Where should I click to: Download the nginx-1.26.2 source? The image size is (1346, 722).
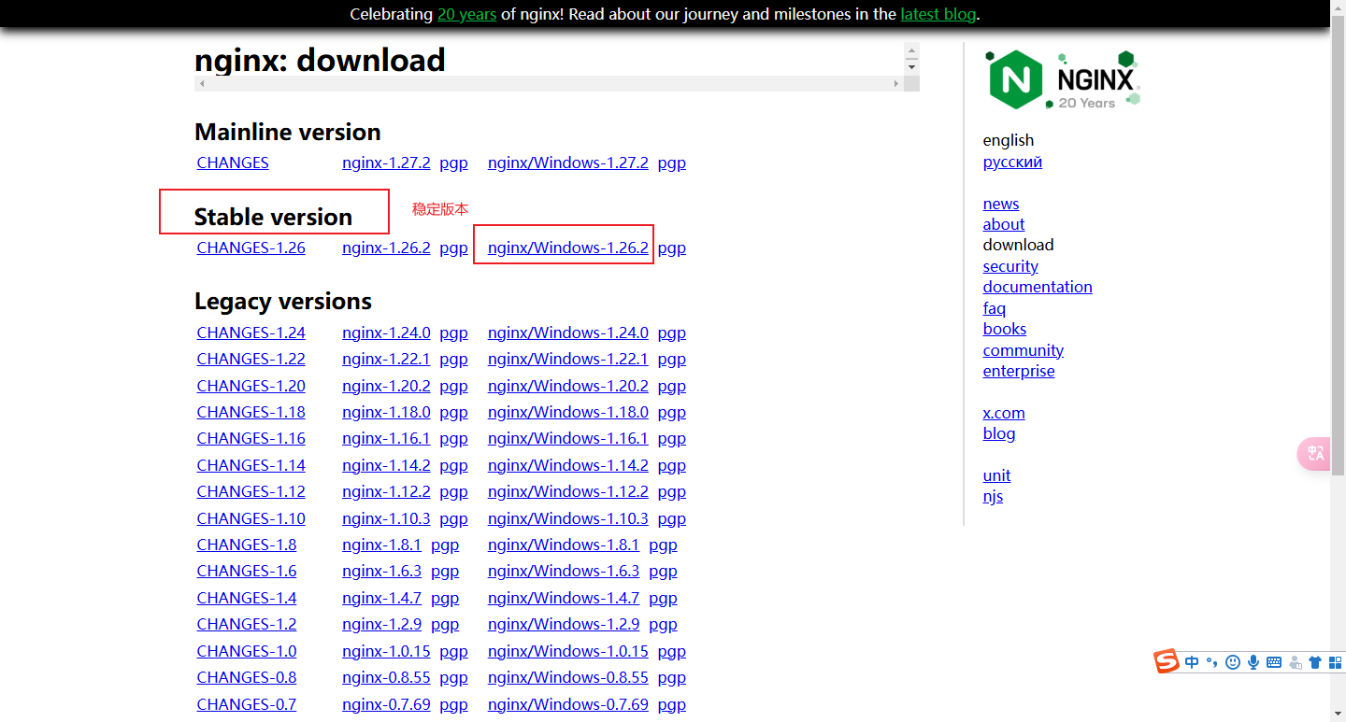click(x=386, y=248)
